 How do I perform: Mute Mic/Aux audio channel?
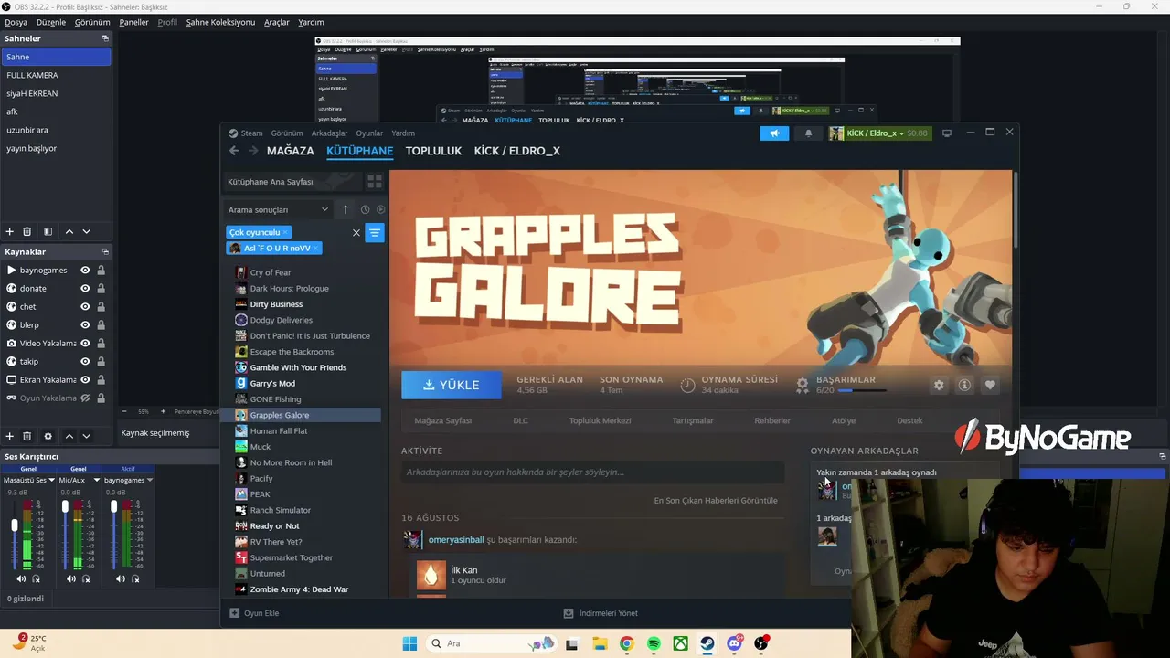(71, 578)
